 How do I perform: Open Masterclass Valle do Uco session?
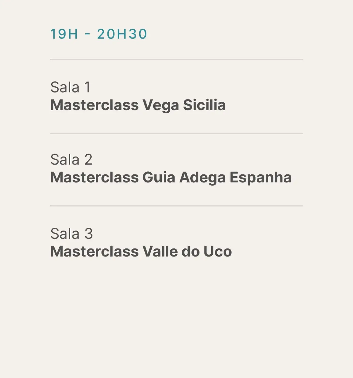click(141, 251)
